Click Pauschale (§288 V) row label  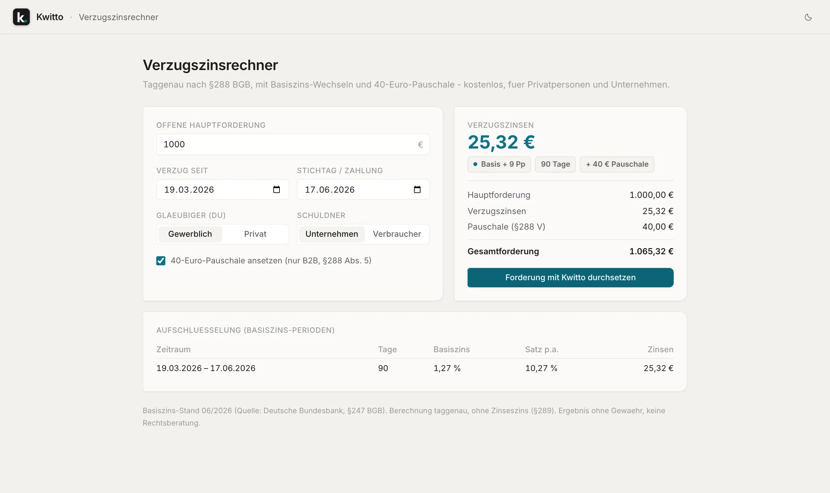coord(506,227)
